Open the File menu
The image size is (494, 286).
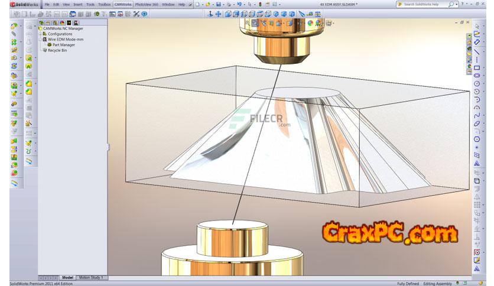coord(47,4)
